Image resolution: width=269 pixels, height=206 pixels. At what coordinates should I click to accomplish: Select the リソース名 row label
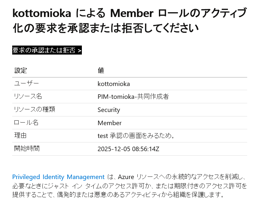(28, 97)
